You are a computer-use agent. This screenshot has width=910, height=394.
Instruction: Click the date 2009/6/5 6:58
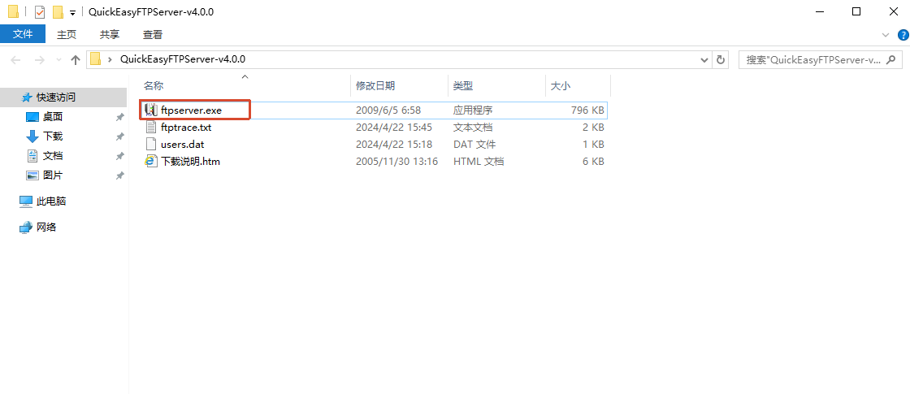pos(388,110)
